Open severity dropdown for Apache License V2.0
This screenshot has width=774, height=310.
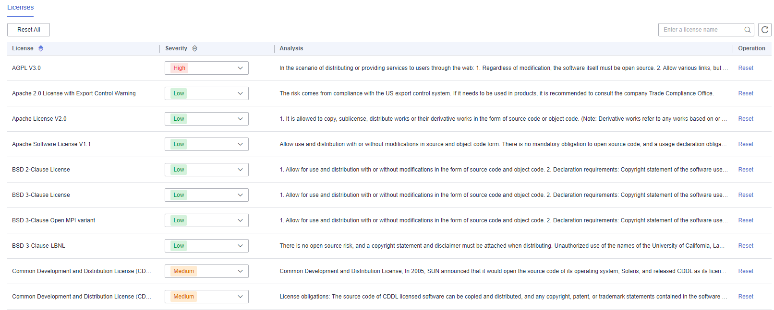tap(206, 119)
